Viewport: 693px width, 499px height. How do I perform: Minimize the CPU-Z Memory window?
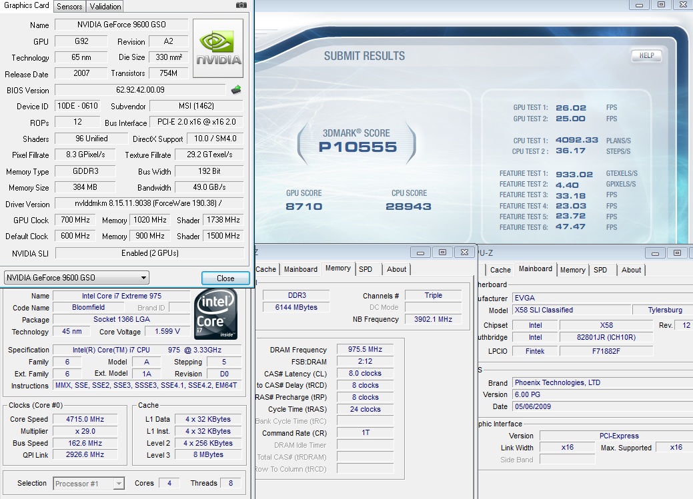click(x=420, y=252)
